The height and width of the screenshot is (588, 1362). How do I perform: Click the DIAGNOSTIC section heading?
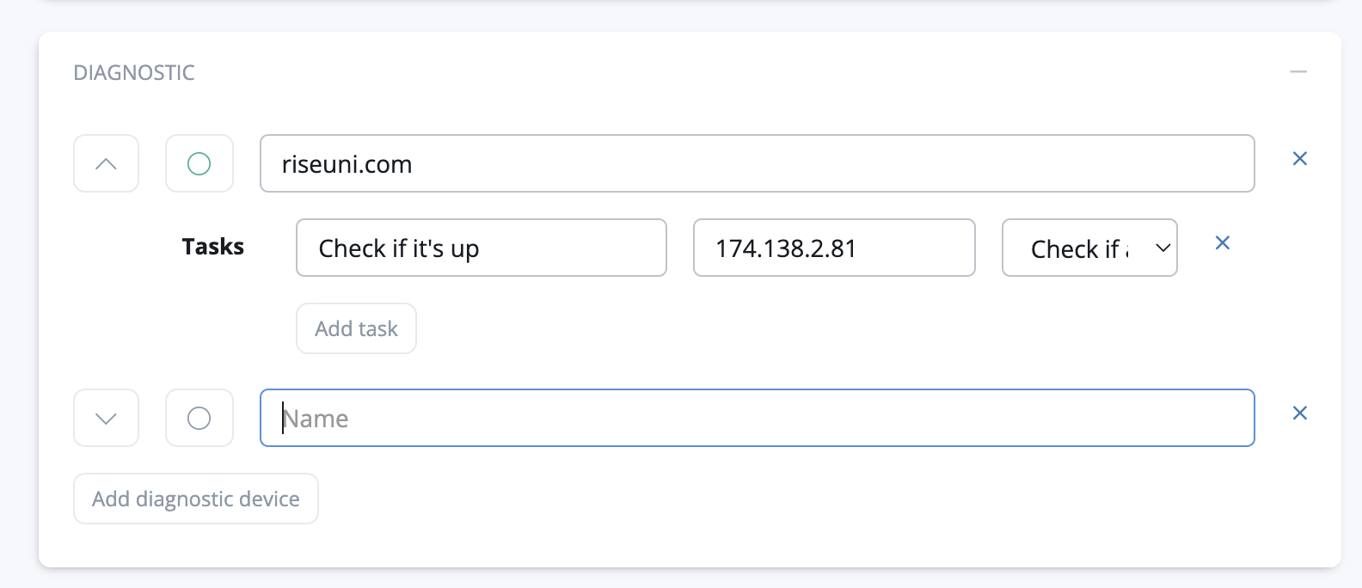click(134, 73)
